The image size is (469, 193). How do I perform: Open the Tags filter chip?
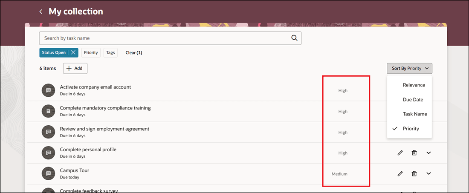pyautogui.click(x=110, y=52)
